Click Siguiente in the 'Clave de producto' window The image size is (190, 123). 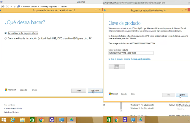click(182, 95)
